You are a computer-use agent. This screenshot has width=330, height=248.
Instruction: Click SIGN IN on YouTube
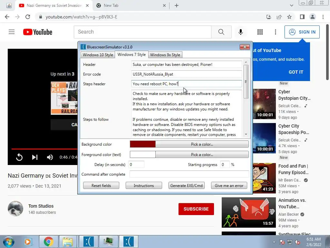(302, 32)
